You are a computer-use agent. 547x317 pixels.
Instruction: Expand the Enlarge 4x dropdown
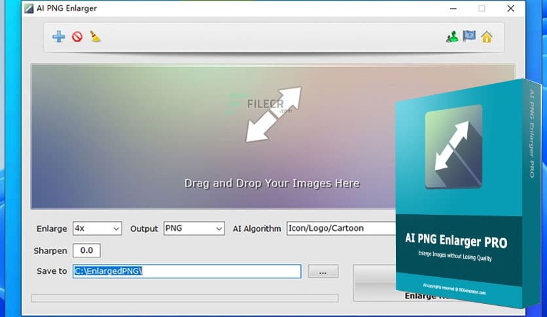tap(97, 229)
